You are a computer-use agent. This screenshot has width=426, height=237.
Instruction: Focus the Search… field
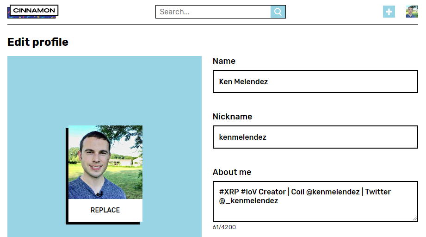[x=213, y=12]
